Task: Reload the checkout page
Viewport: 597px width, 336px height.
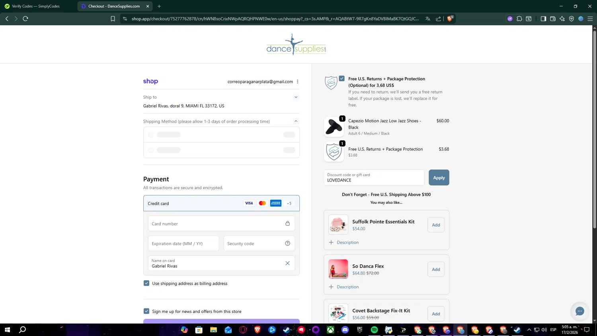Action: (25, 19)
